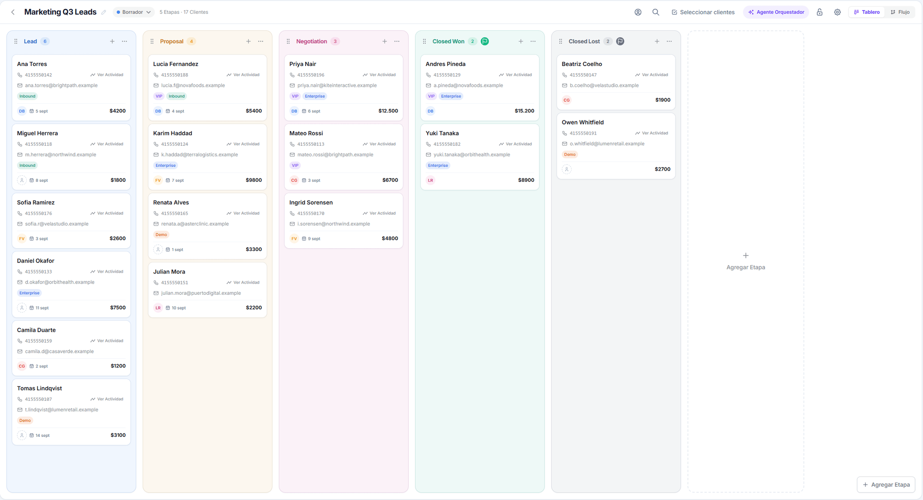
Task: Select the Enterprise tag on Daniel Okafor
Action: 30,293
